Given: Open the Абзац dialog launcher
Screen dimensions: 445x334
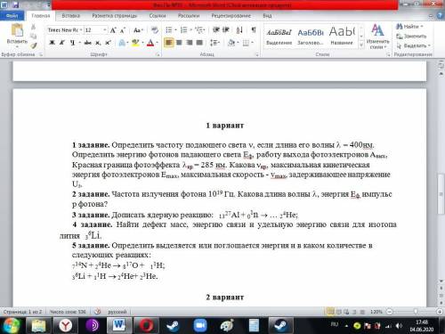Looking at the screenshot, I should click(257, 54).
